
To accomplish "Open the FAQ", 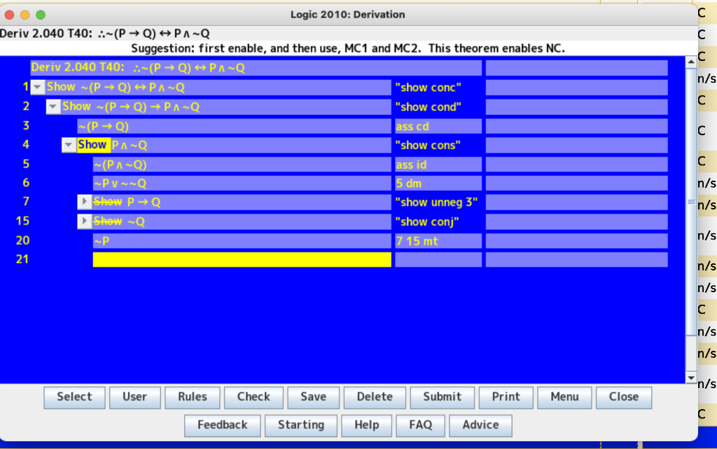I will (x=421, y=425).
